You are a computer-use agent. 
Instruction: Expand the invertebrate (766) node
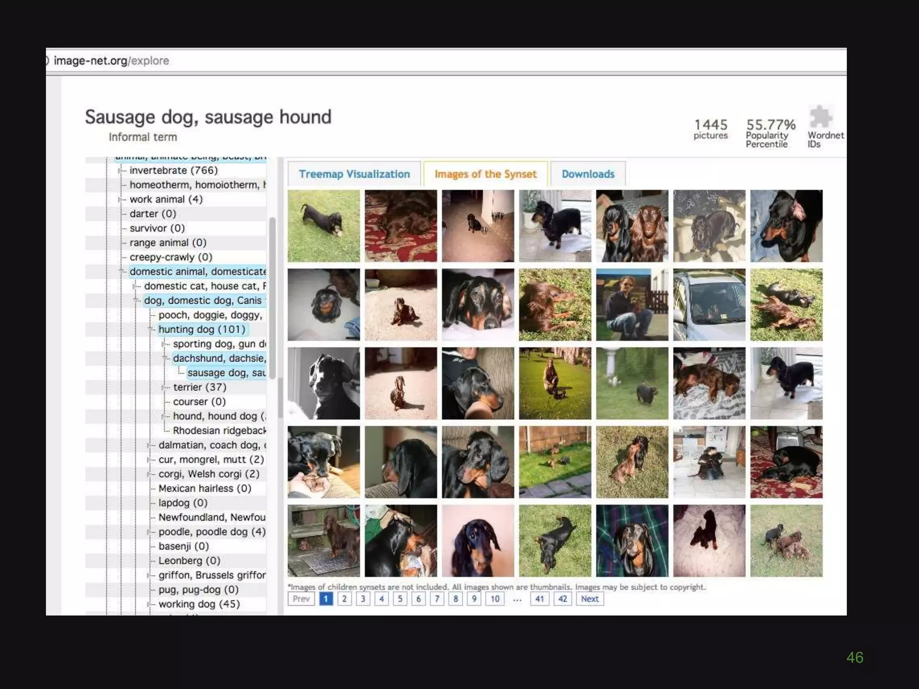point(120,170)
